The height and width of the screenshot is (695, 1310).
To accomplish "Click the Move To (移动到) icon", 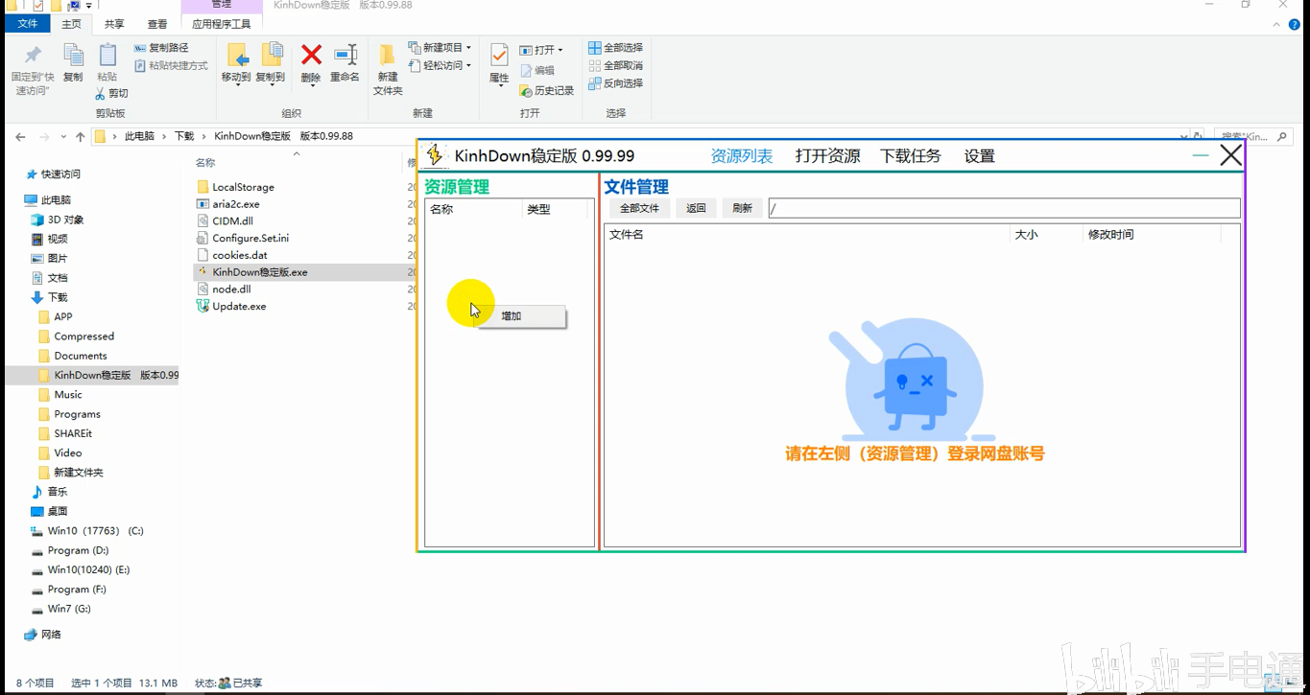I will 236,55.
